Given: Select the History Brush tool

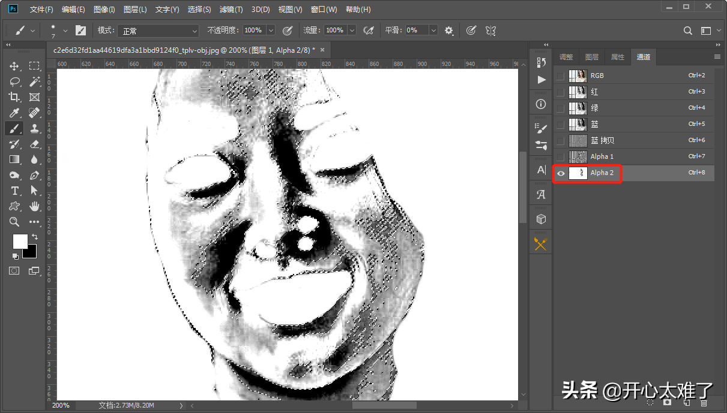Looking at the screenshot, I should point(14,144).
